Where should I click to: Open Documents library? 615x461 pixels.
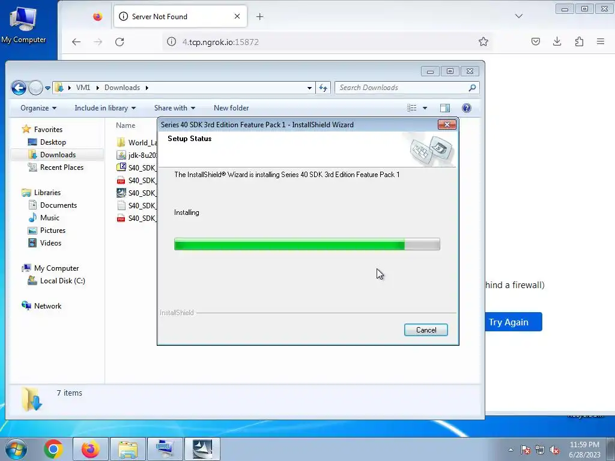pos(58,205)
